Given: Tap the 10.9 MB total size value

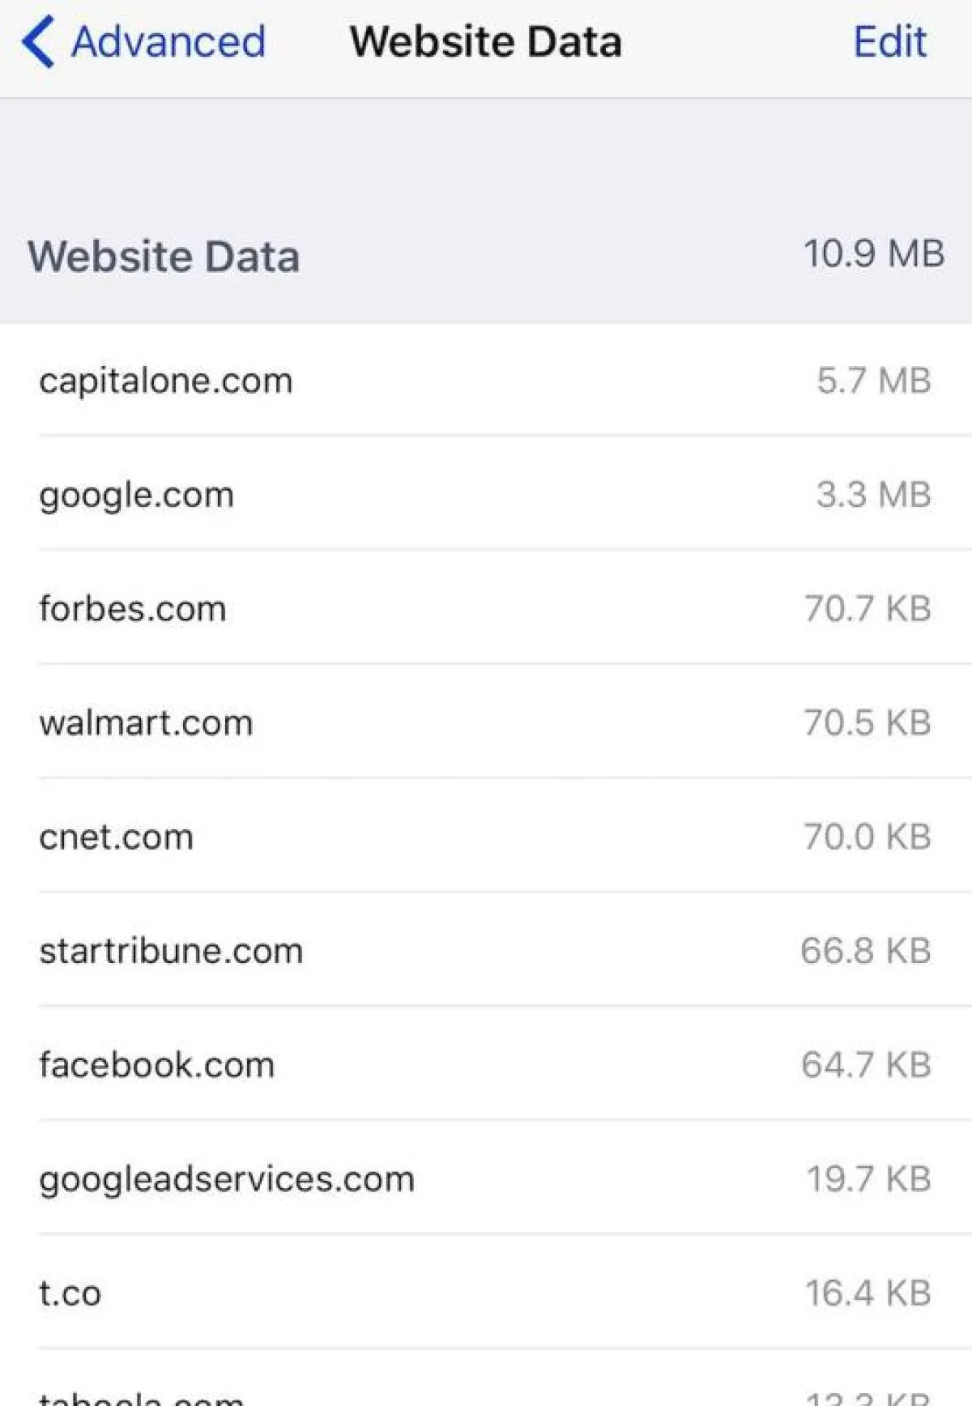Looking at the screenshot, I should coord(873,254).
